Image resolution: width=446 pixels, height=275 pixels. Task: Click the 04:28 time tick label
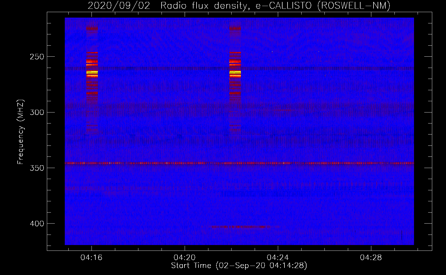point(371,257)
